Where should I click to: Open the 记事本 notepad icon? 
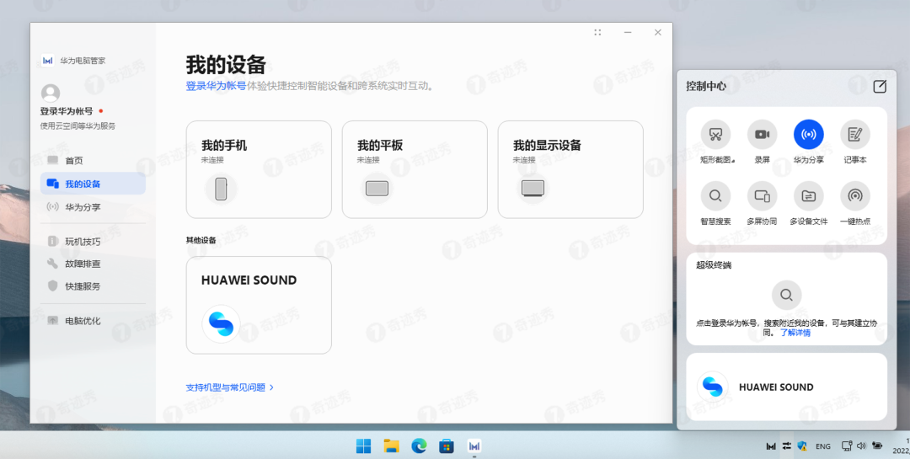coord(855,135)
